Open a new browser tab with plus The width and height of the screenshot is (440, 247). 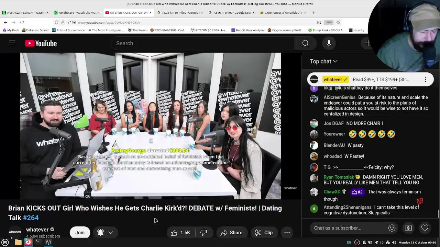pyautogui.click(x=313, y=13)
